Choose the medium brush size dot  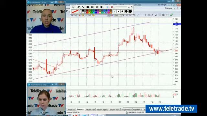tap(122, 11)
